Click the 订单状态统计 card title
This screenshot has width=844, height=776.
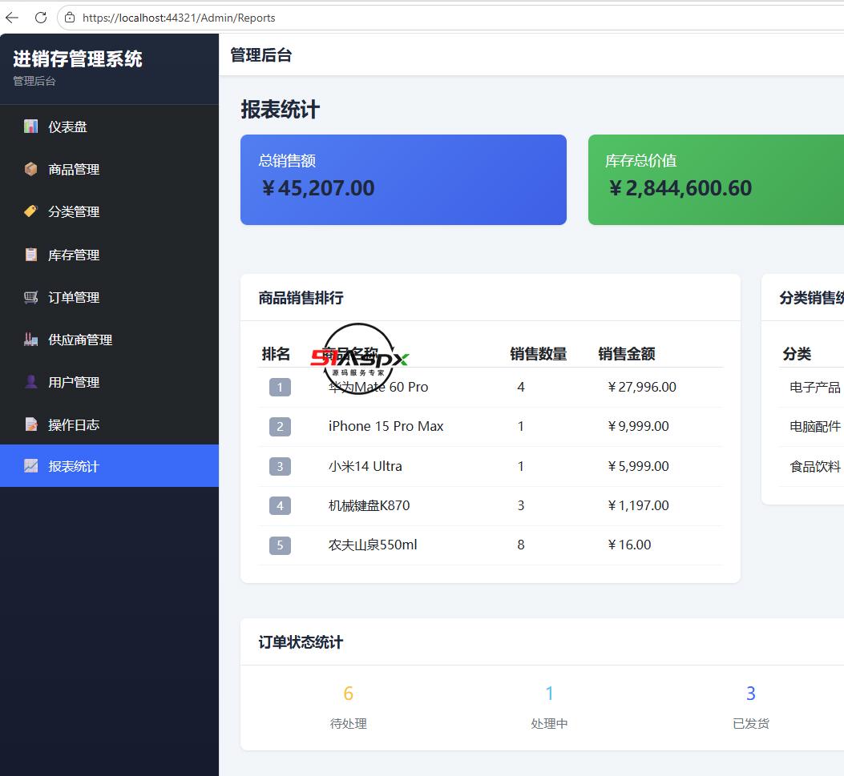tap(301, 642)
